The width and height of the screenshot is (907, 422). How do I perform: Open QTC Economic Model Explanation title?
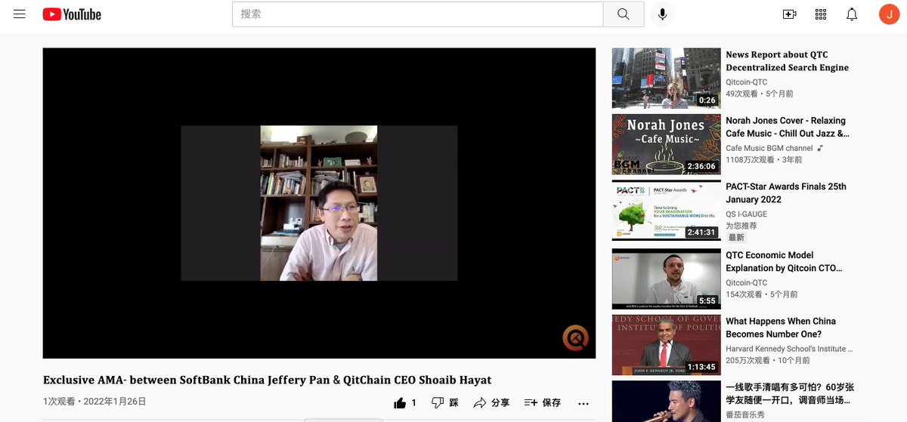784,262
